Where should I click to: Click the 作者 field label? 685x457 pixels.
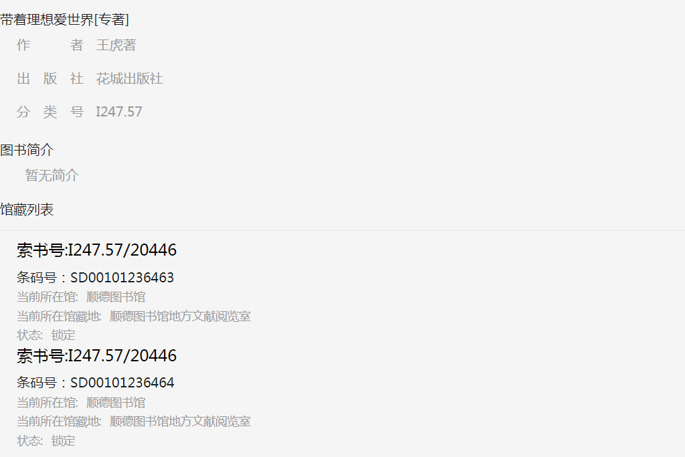coord(50,45)
